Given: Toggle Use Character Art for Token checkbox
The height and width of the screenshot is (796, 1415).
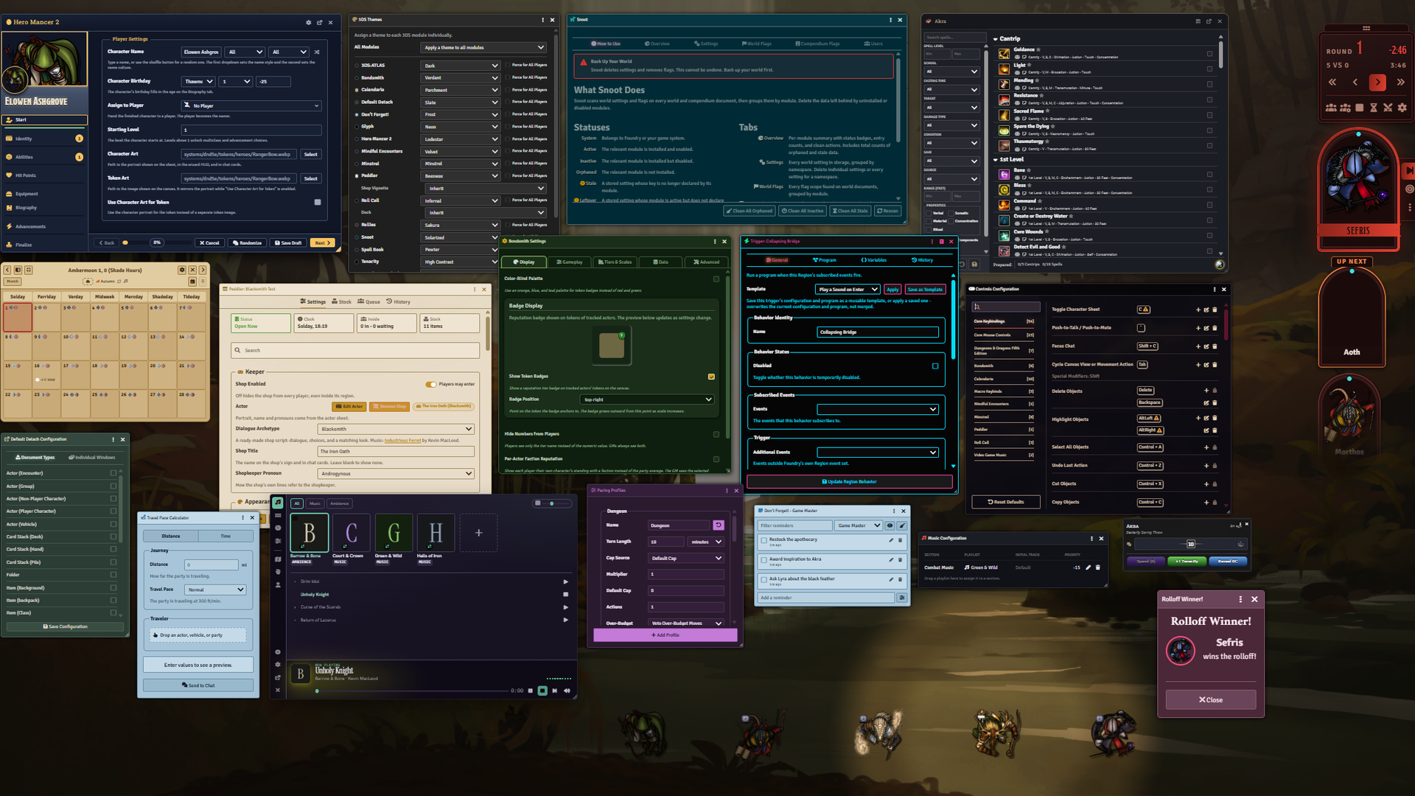Looking at the screenshot, I should click(x=318, y=202).
